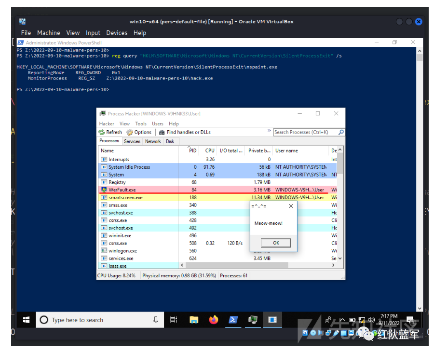Click the microphone icon in taskbar search
The height and width of the screenshot is (354, 434).
pyautogui.click(x=156, y=320)
